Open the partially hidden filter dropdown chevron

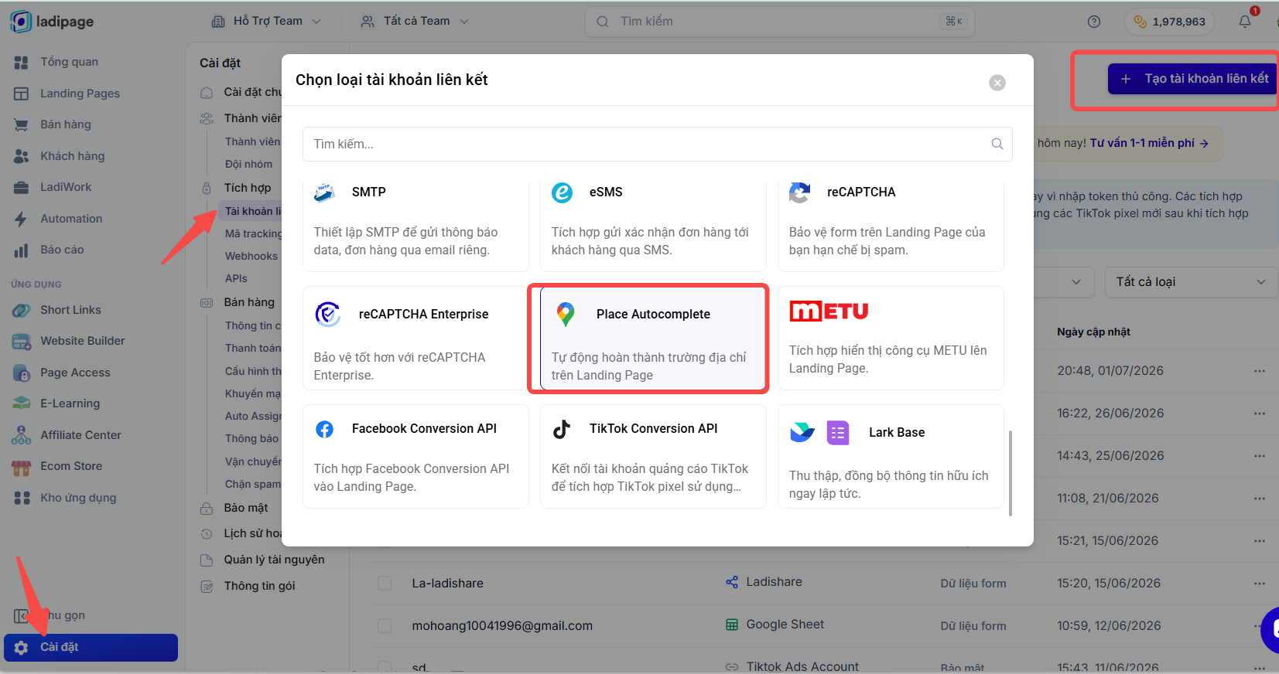1076,282
